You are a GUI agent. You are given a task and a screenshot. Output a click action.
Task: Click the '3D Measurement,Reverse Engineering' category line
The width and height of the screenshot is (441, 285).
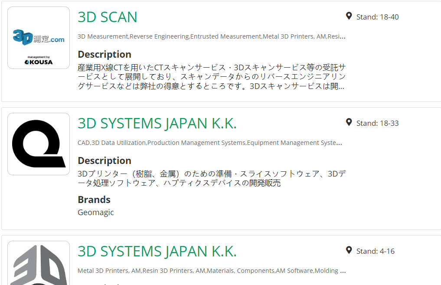tap(212, 36)
